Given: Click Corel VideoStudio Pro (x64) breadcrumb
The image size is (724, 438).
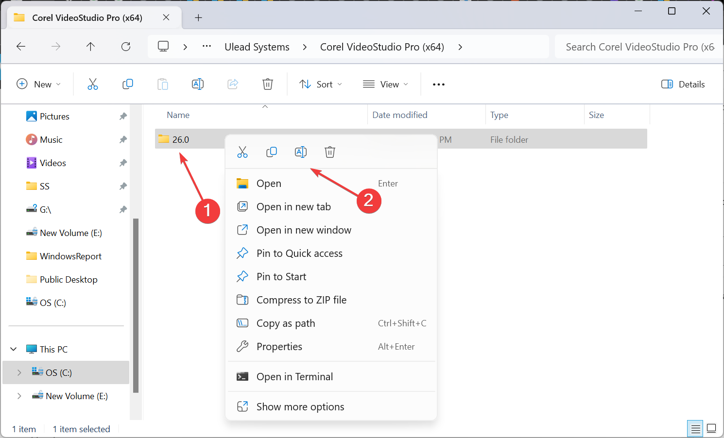Looking at the screenshot, I should tap(382, 47).
